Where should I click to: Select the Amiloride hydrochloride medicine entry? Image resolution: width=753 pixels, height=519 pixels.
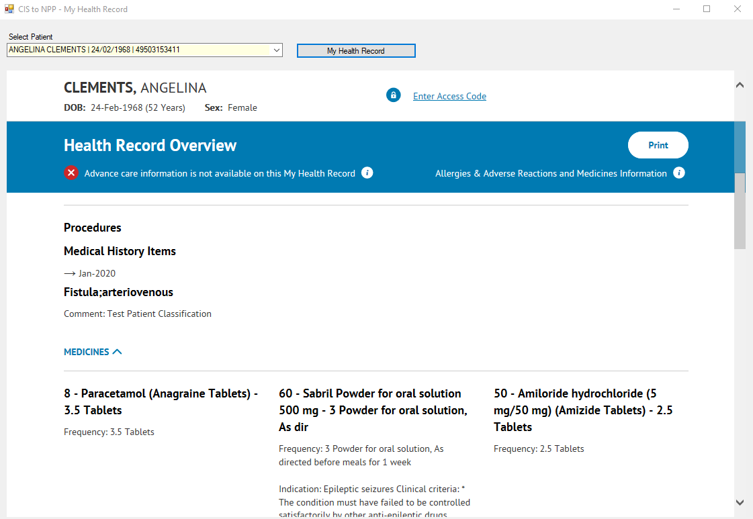click(583, 410)
